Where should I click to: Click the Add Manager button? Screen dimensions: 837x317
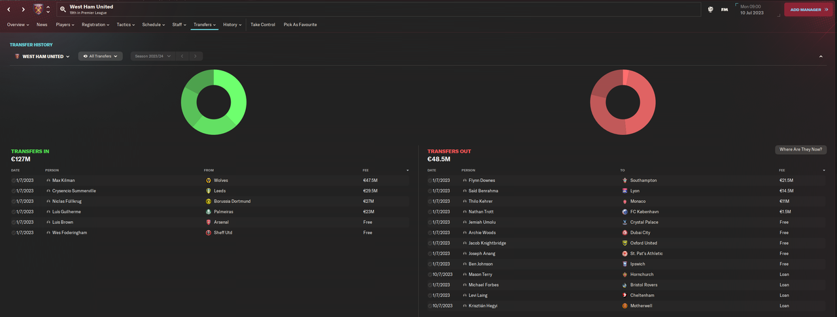click(809, 10)
